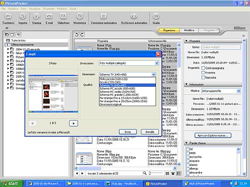Click the Annulla button
This screenshot has width=250, height=187.
tap(149, 132)
